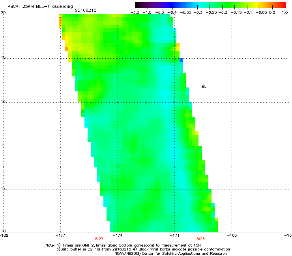292x256 pixels.
Task: Click the latitude axis label '18'
Action: [x=3, y=57]
